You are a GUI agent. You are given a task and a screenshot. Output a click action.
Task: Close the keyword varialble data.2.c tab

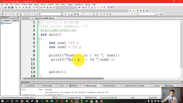57,18
